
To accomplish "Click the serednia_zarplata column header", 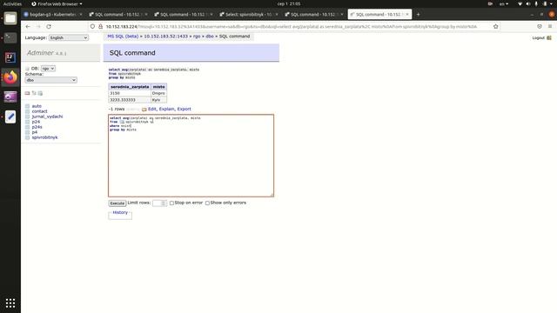I will [130, 87].
